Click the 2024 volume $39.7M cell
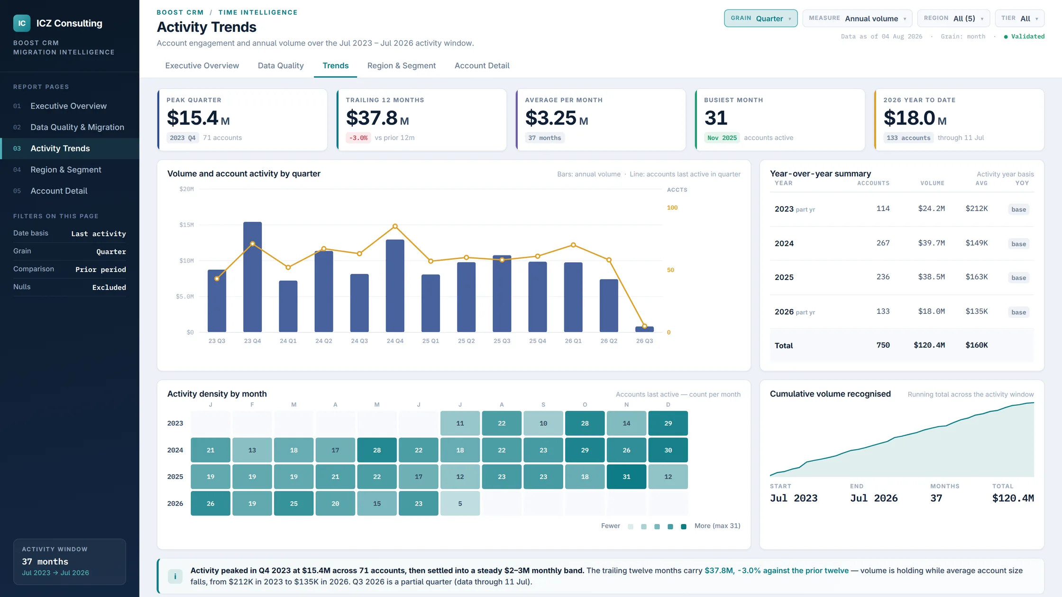 point(931,243)
